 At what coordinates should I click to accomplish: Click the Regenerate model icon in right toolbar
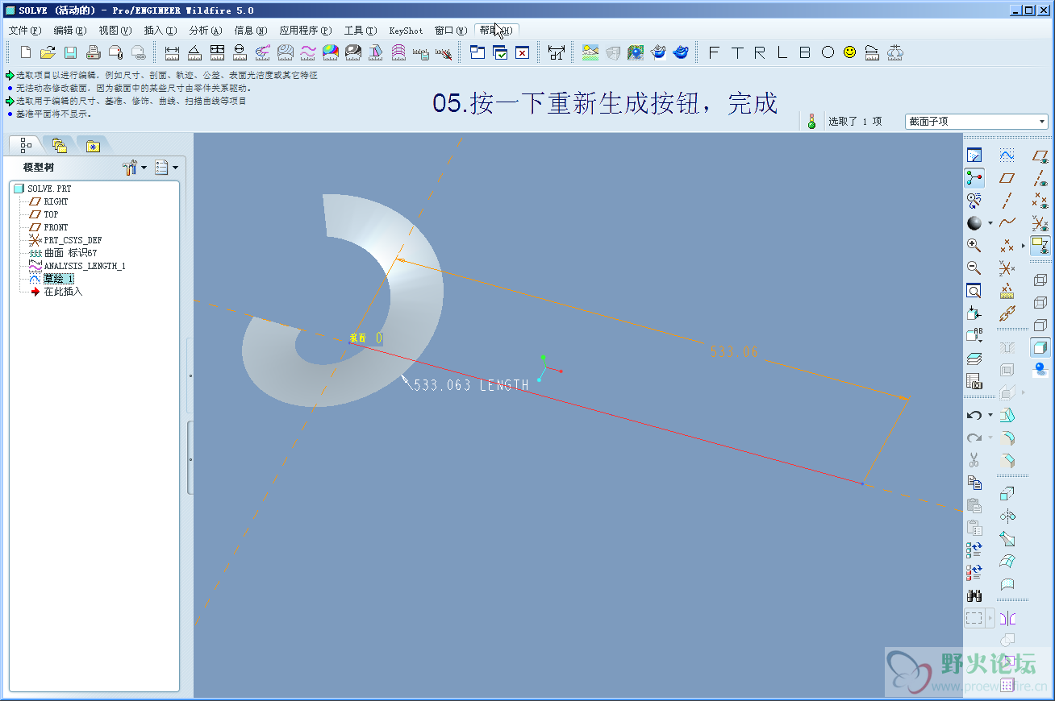[x=974, y=550]
